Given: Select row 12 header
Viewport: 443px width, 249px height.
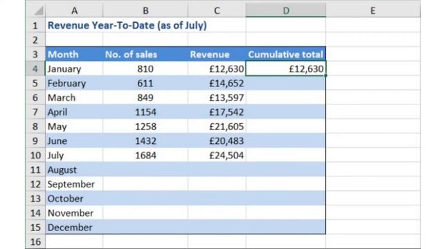Looking at the screenshot, I should click(35, 184).
